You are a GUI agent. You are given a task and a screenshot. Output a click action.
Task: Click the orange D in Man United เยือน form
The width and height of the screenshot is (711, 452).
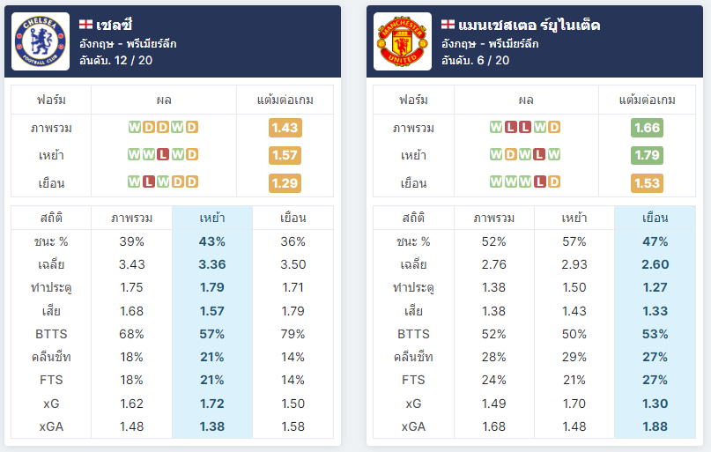(554, 182)
